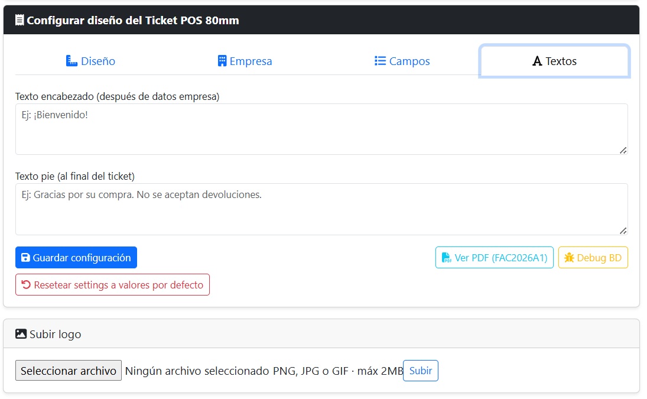647x399 pixels.
Task: Click the PDF file icon
Action: (x=447, y=258)
